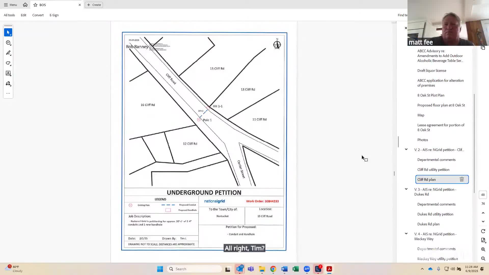
Task: Select the arrow selection tool
Action: (8, 32)
